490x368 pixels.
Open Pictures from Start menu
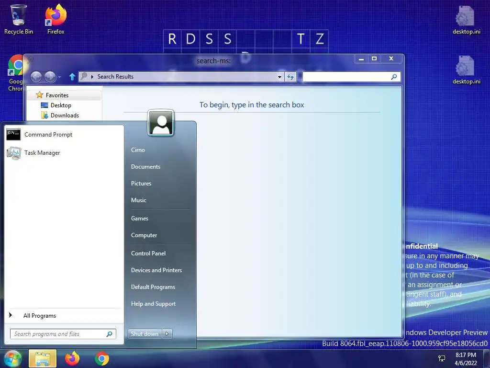[x=141, y=184]
